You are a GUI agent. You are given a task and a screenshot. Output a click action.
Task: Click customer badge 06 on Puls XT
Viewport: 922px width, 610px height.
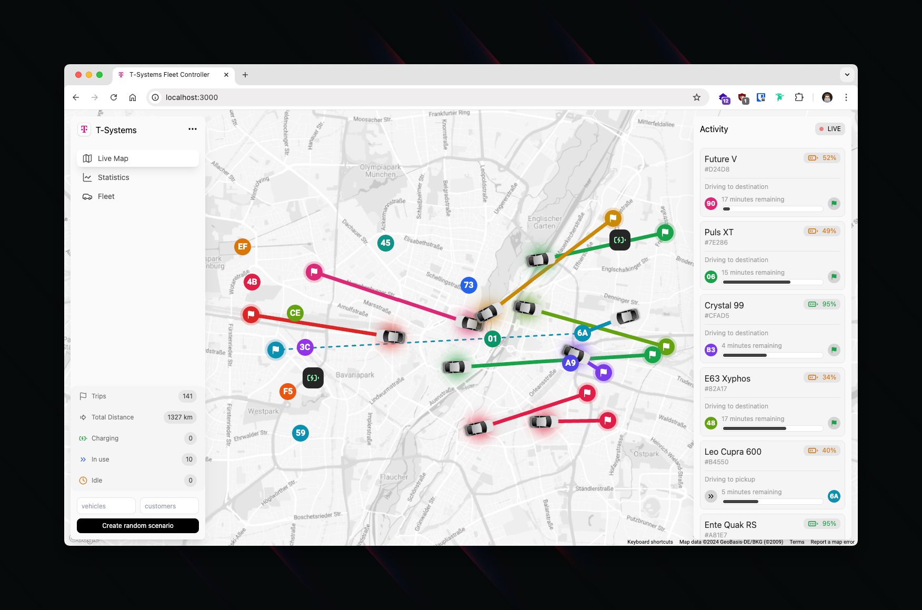(x=711, y=277)
